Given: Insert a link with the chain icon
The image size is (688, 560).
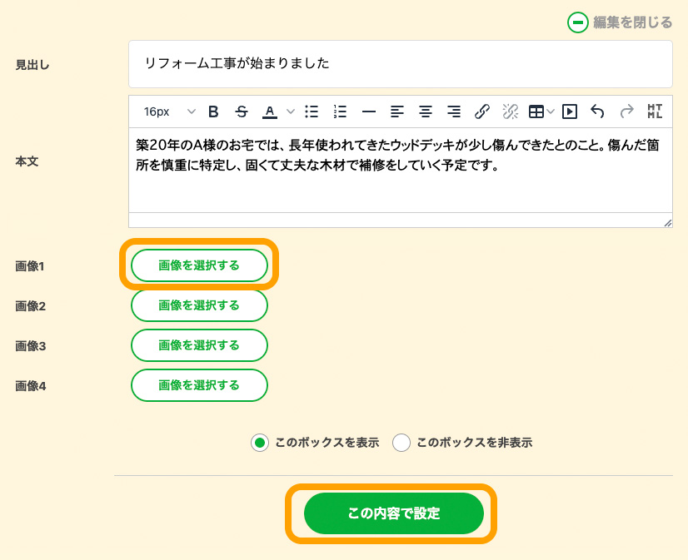Looking at the screenshot, I should (482, 112).
